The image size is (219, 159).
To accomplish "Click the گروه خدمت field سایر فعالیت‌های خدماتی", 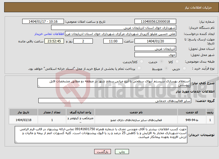I will (x=115, y=101).
